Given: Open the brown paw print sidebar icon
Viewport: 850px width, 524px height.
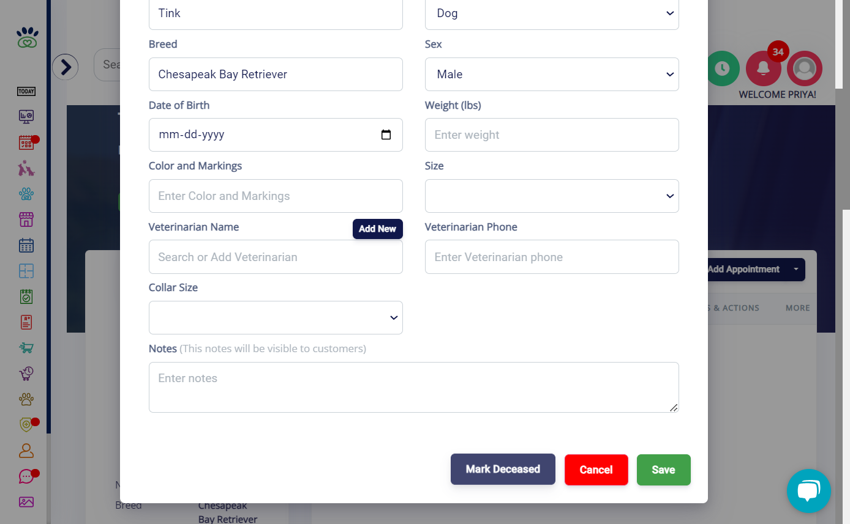Looking at the screenshot, I should click(26, 399).
